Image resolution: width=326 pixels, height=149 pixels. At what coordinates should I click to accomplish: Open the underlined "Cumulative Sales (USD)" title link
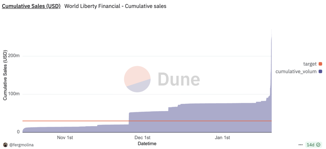(x=31, y=6)
